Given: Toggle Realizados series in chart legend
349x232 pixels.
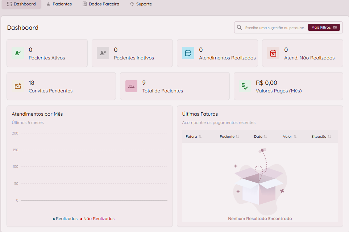Looking at the screenshot, I should [66, 219].
